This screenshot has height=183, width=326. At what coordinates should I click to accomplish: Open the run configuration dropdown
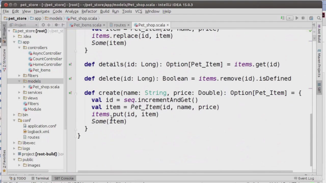(x=290, y=18)
